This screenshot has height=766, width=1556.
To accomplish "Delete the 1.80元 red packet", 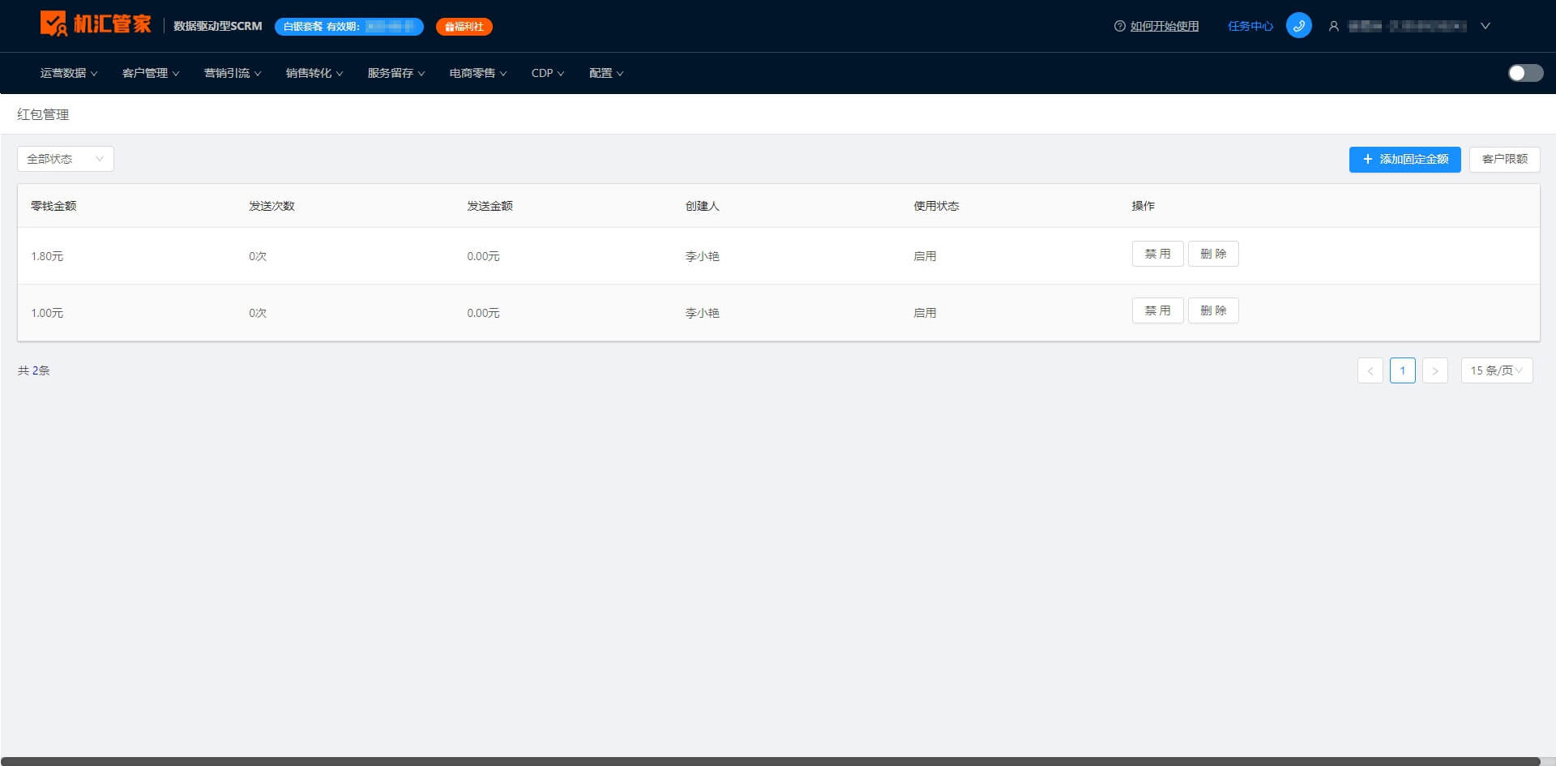I will point(1213,254).
